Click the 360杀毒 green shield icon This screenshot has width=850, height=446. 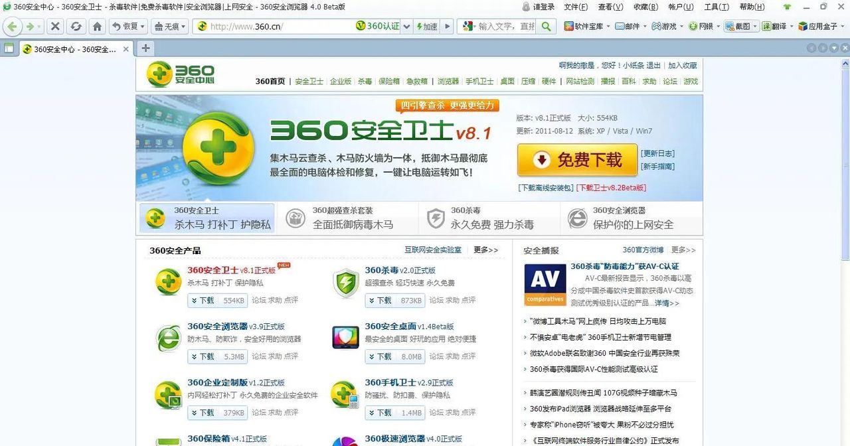345,283
